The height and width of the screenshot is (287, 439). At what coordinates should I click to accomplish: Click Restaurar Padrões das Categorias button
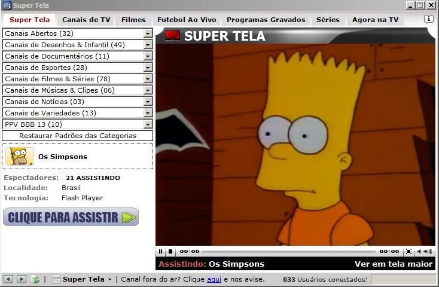coord(78,136)
